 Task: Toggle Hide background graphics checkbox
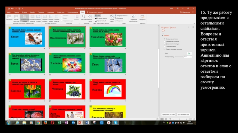(165, 49)
